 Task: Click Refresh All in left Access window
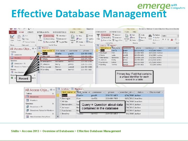pyautogui.click(x=73, y=39)
